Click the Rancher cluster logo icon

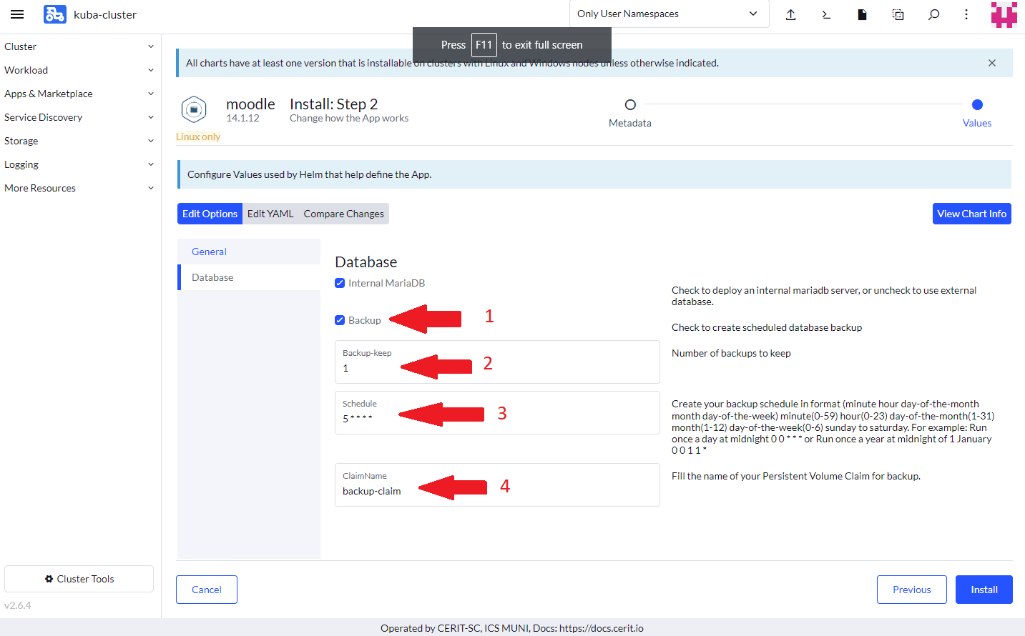coord(54,14)
